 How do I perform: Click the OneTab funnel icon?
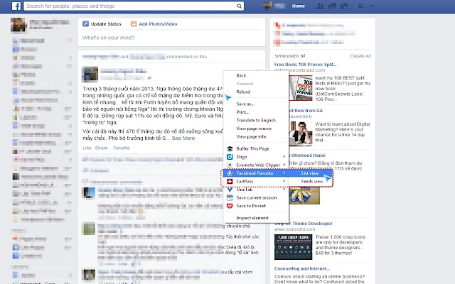[230, 190]
